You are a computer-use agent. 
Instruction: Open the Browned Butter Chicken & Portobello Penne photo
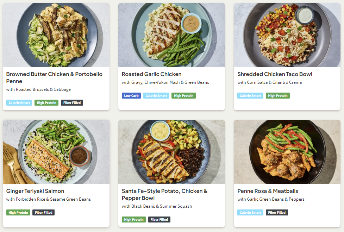coord(56,35)
